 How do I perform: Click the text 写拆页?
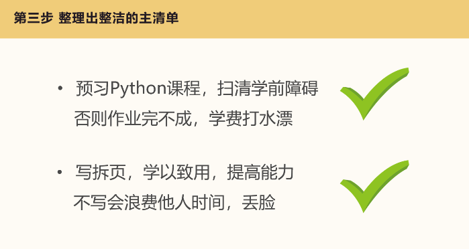coord(101,172)
